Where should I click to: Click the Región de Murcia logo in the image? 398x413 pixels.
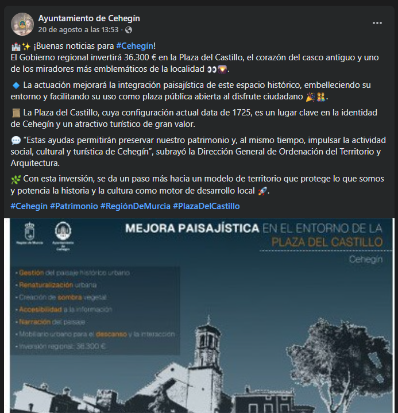pos(29,233)
